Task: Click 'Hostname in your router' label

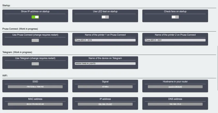Action: [x=175, y=82]
